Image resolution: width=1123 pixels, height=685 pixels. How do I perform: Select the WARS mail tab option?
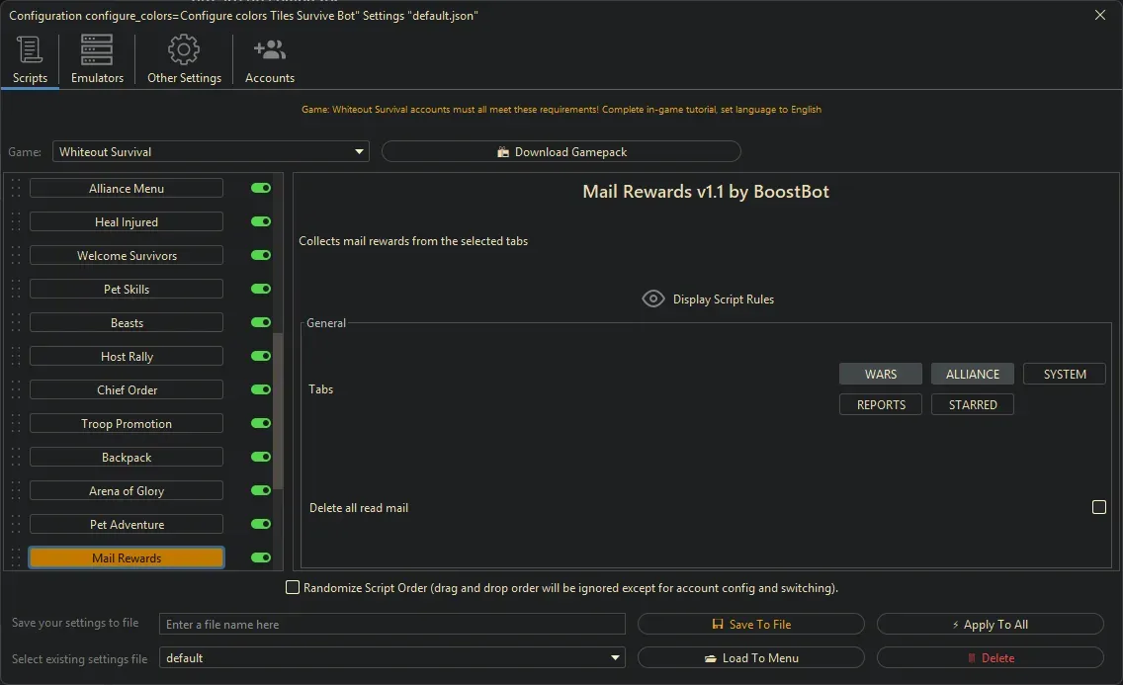[x=880, y=374]
